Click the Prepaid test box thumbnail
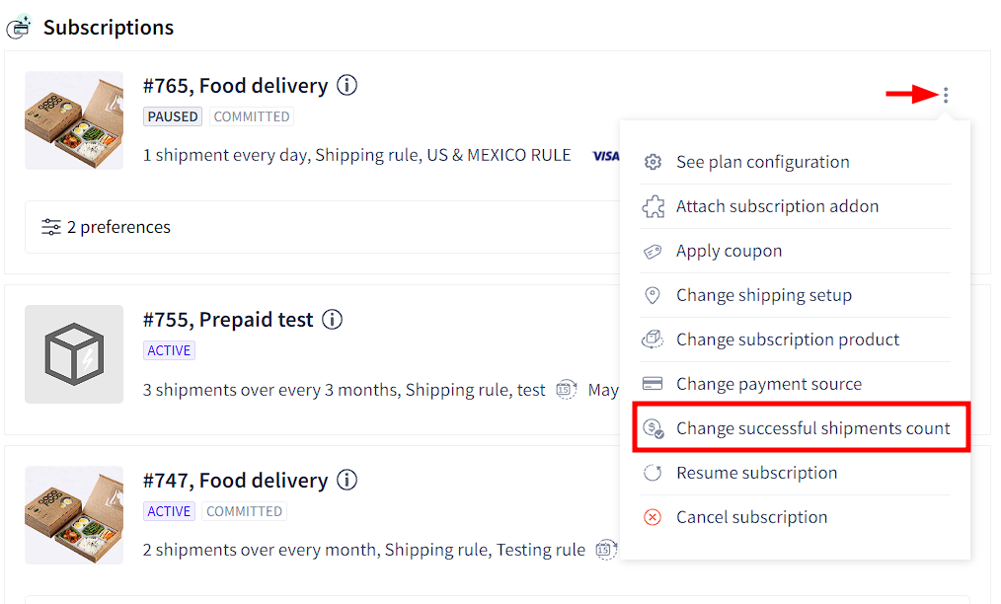 click(x=74, y=354)
